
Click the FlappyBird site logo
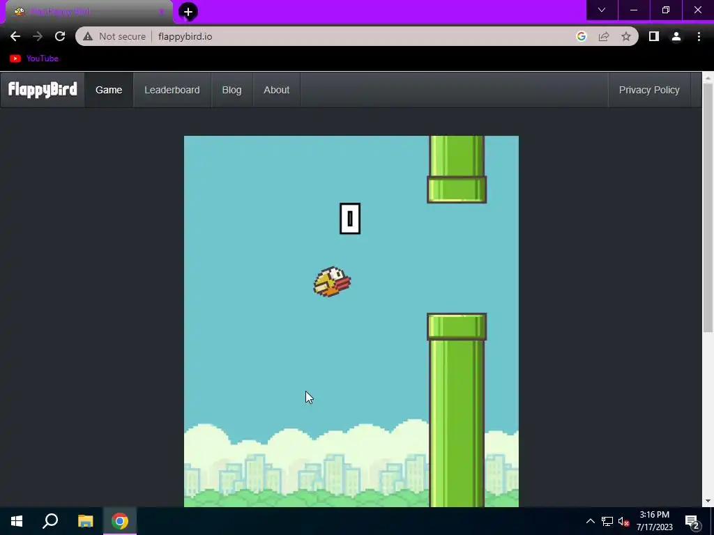coord(43,90)
